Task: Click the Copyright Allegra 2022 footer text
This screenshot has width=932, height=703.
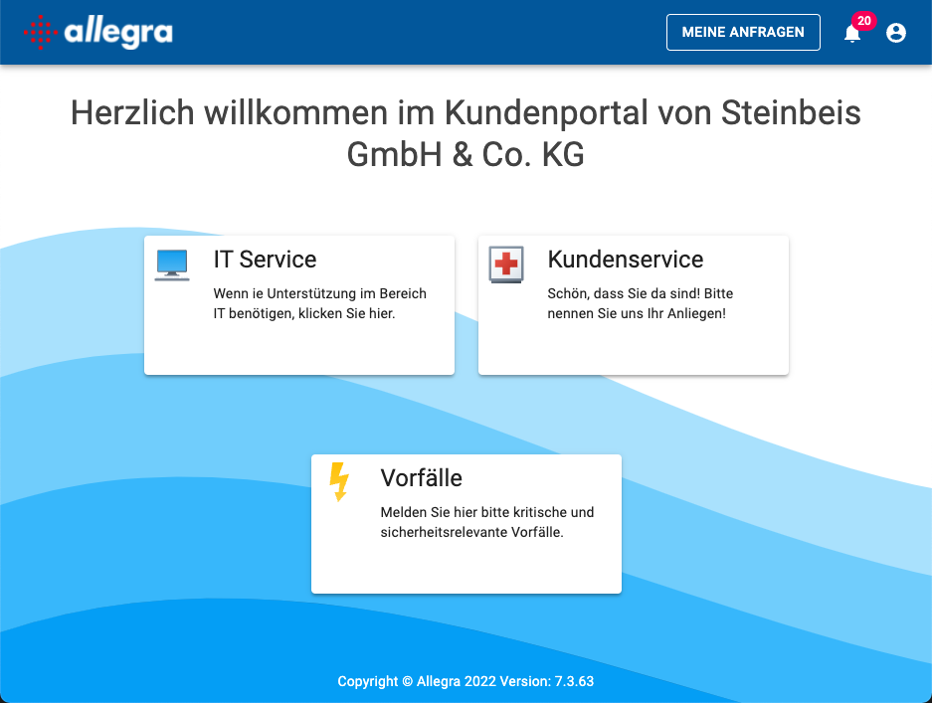Action: (466, 681)
